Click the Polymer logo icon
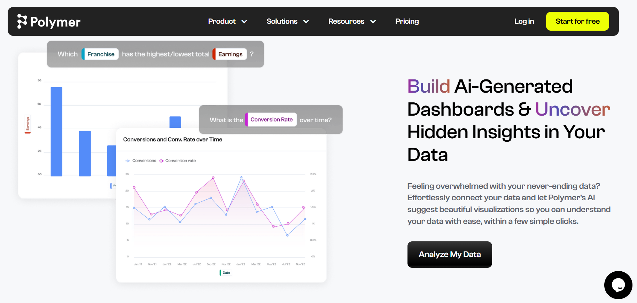 coord(22,21)
